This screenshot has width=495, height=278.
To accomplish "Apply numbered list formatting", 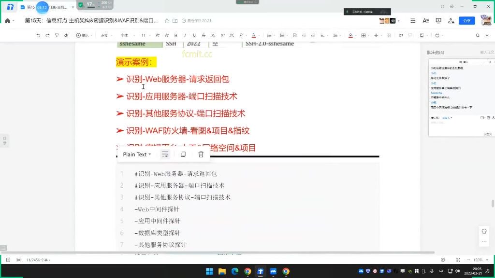I will pyautogui.click(x=282, y=35).
